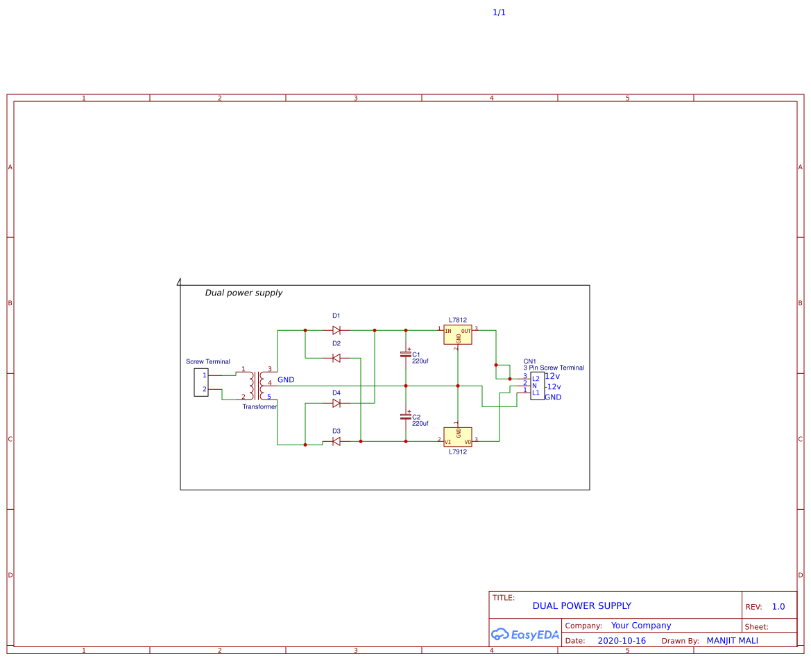Image resolution: width=811 pixels, height=661 pixels.
Task: Select the -12v label text
Action: tap(553, 386)
